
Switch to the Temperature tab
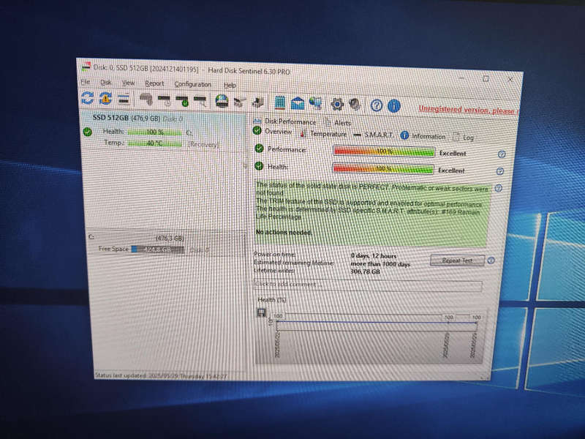pyautogui.click(x=323, y=134)
